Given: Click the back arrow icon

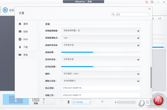Looking at the screenshot, I should [5, 10].
